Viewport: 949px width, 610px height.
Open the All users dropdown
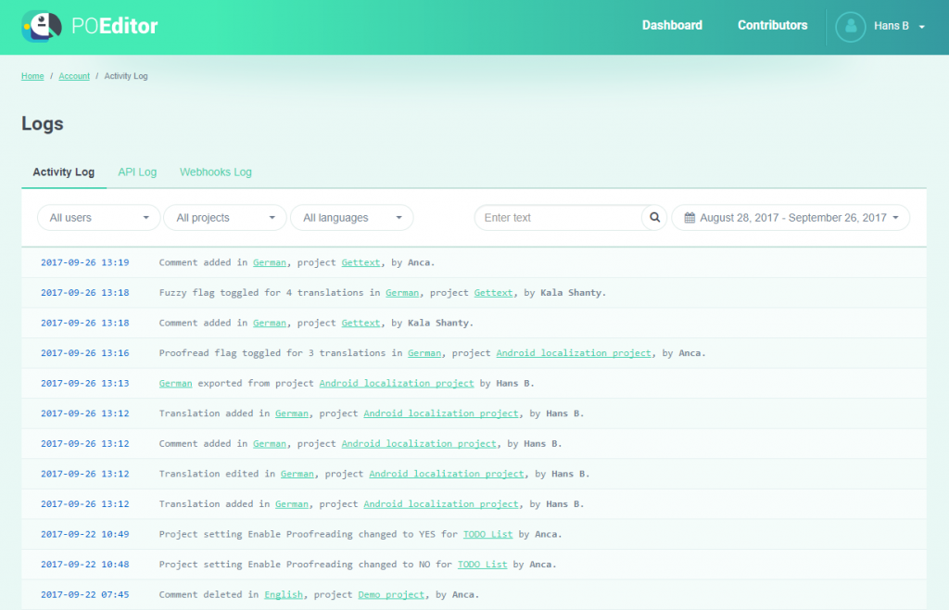point(98,217)
